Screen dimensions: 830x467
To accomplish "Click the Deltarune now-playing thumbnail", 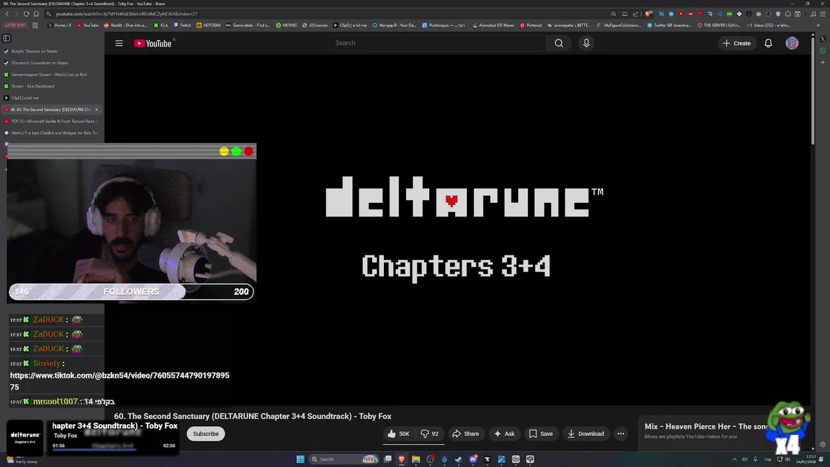I will [25, 438].
